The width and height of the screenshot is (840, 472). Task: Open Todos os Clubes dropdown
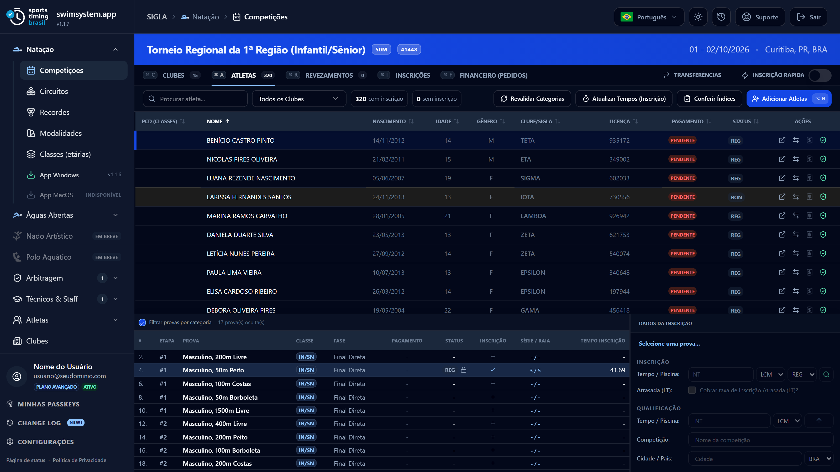[x=299, y=99]
